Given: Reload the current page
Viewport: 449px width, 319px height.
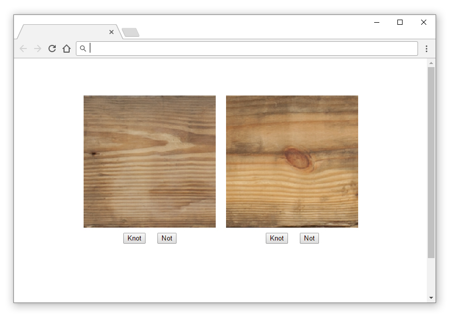Looking at the screenshot, I should coord(52,49).
